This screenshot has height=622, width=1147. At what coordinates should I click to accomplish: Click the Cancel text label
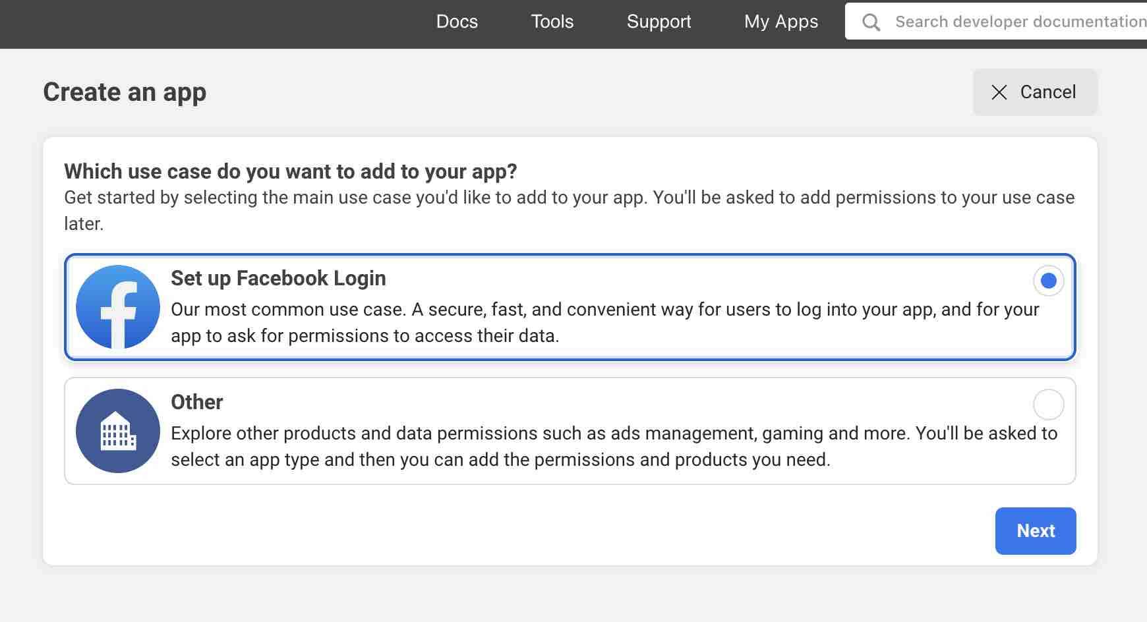(1047, 92)
